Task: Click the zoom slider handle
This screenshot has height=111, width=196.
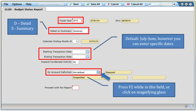Action: [x=161, y=4]
